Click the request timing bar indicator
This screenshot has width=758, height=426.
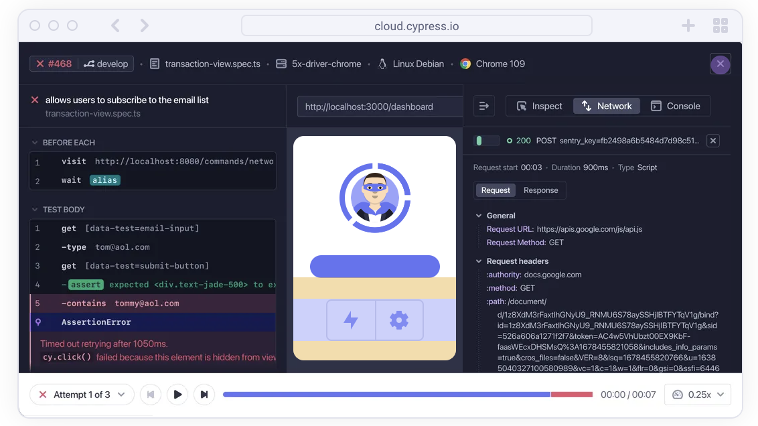[x=487, y=141]
